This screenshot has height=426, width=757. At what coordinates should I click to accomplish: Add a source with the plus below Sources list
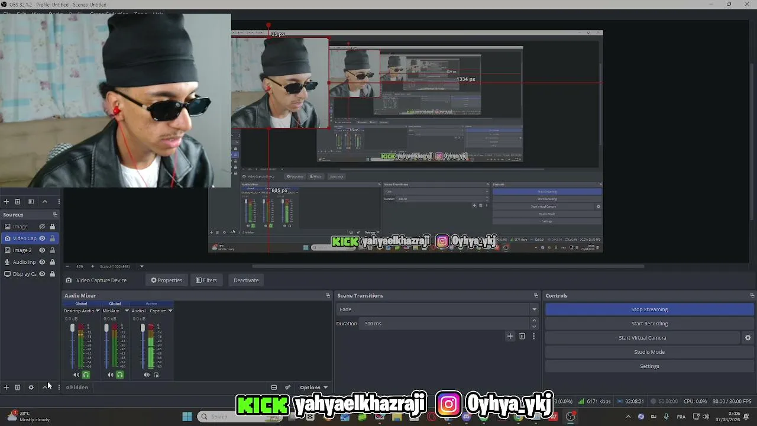tap(7, 388)
